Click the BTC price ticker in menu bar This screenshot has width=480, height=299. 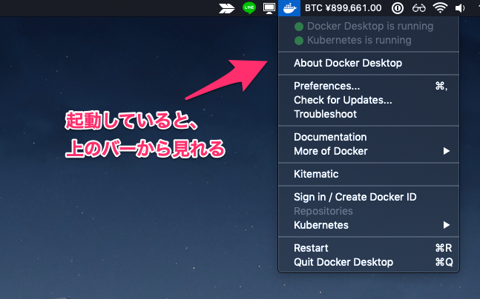343,8
